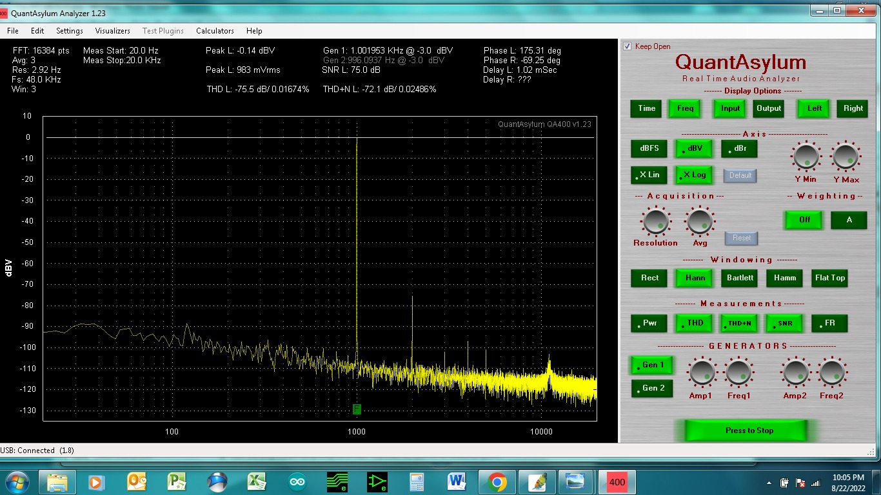The image size is (881, 495).
Task: Turn weighting Off
Action: pyautogui.click(x=804, y=220)
